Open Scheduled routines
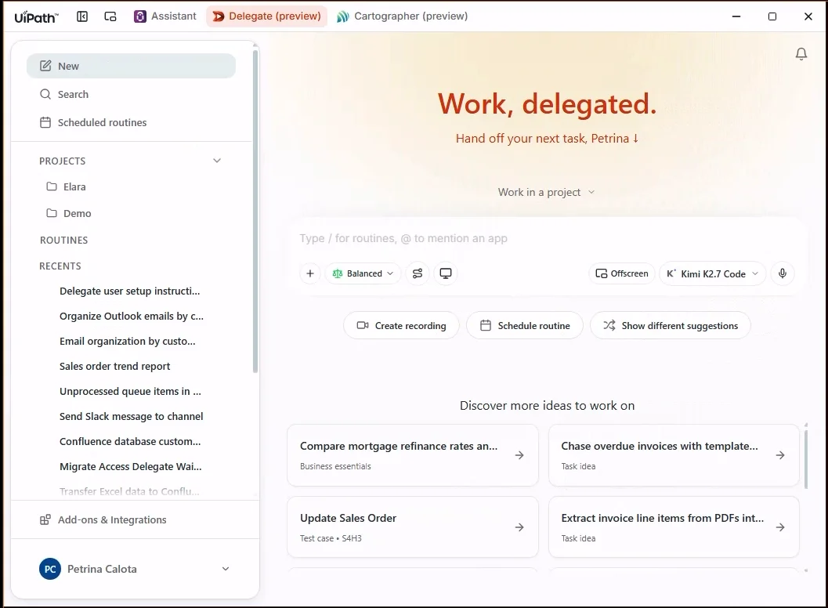 [131, 122]
